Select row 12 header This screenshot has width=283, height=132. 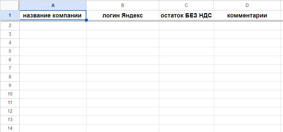(10, 111)
